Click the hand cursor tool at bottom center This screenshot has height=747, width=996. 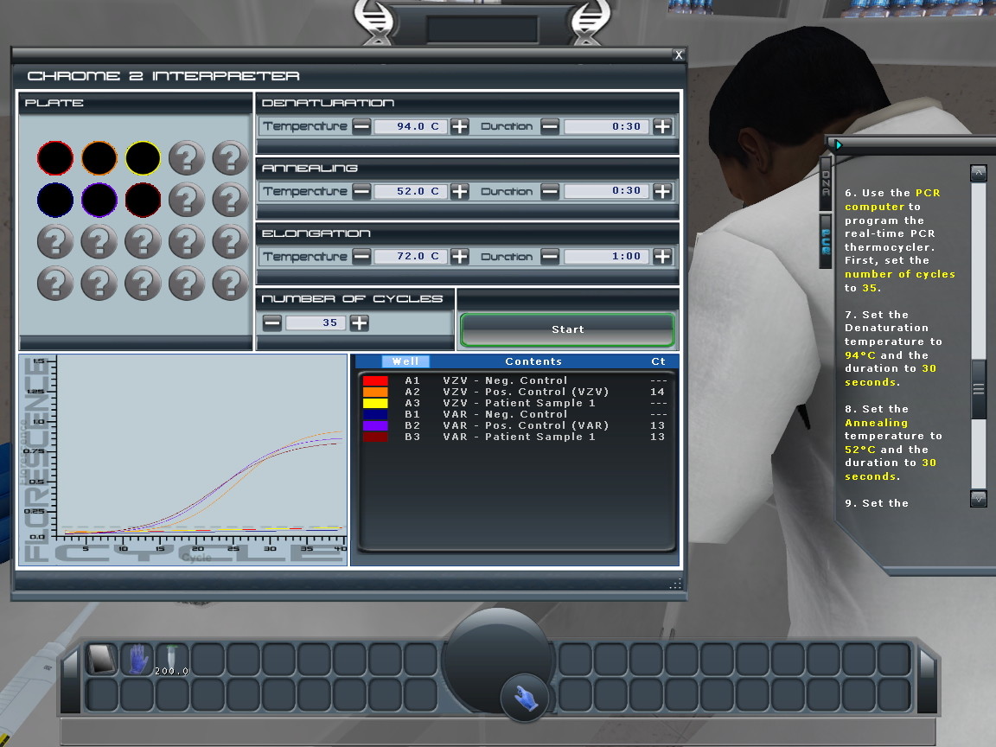pos(525,698)
